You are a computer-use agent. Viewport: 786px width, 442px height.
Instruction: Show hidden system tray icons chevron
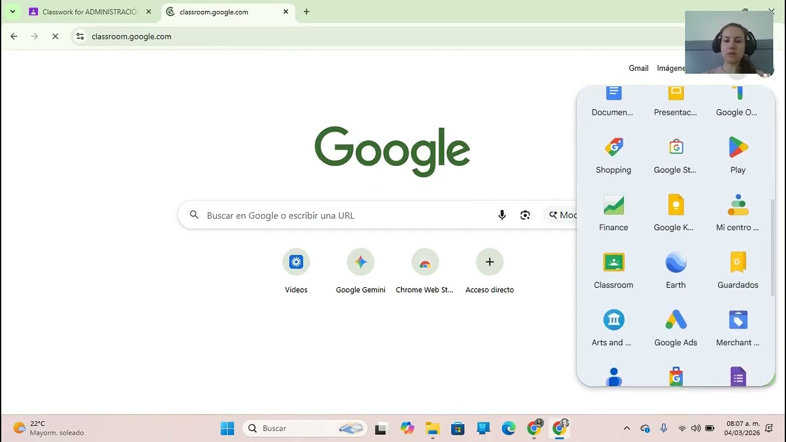(626, 428)
